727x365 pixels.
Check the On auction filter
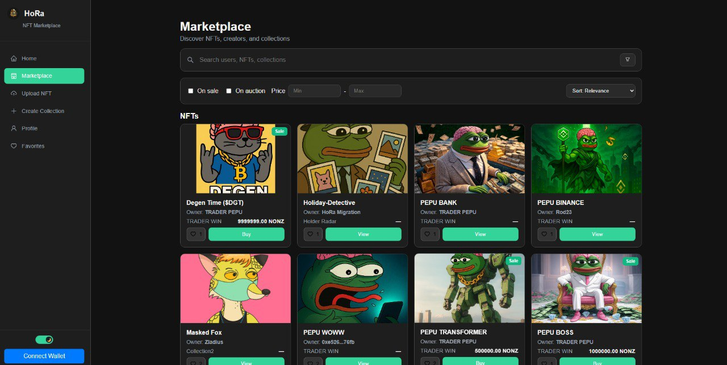229,91
